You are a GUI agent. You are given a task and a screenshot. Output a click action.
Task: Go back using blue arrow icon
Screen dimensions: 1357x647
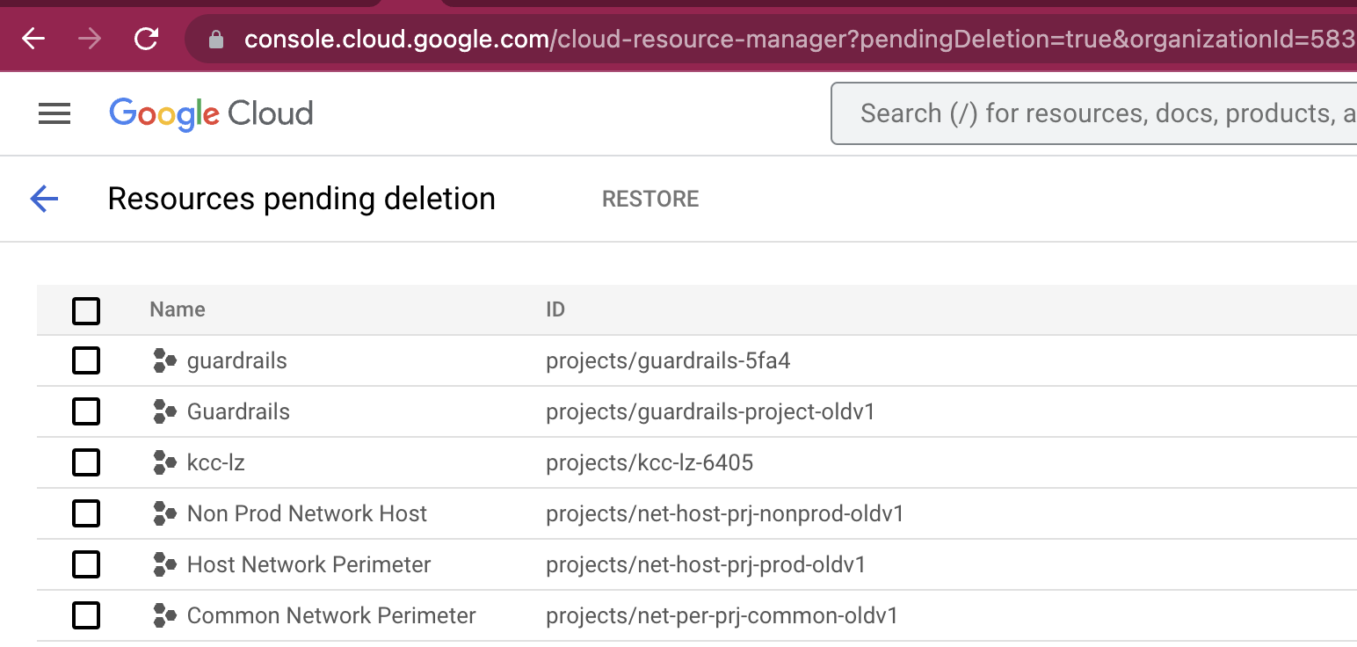(44, 199)
